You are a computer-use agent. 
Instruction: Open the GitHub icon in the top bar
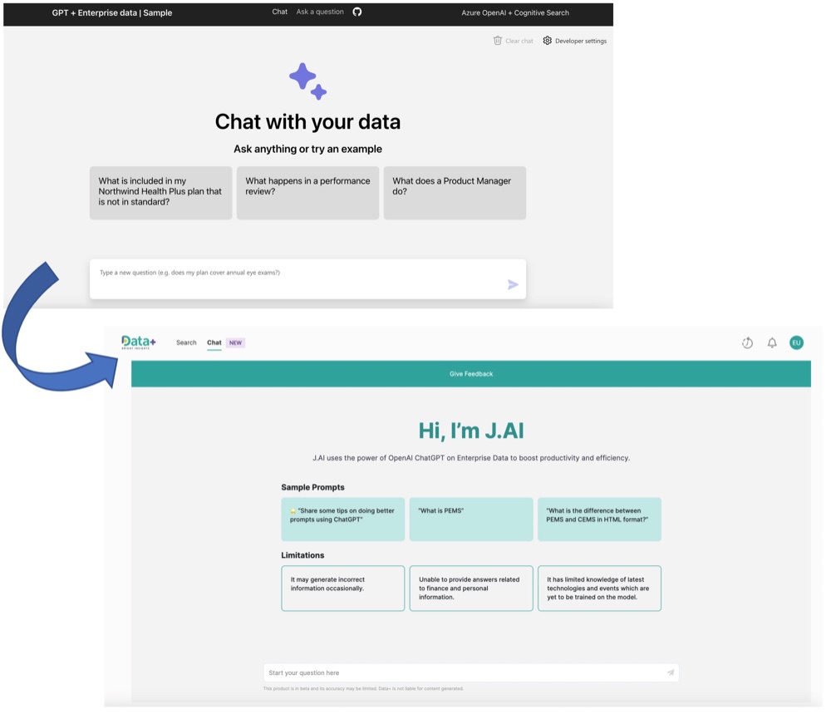(x=357, y=12)
